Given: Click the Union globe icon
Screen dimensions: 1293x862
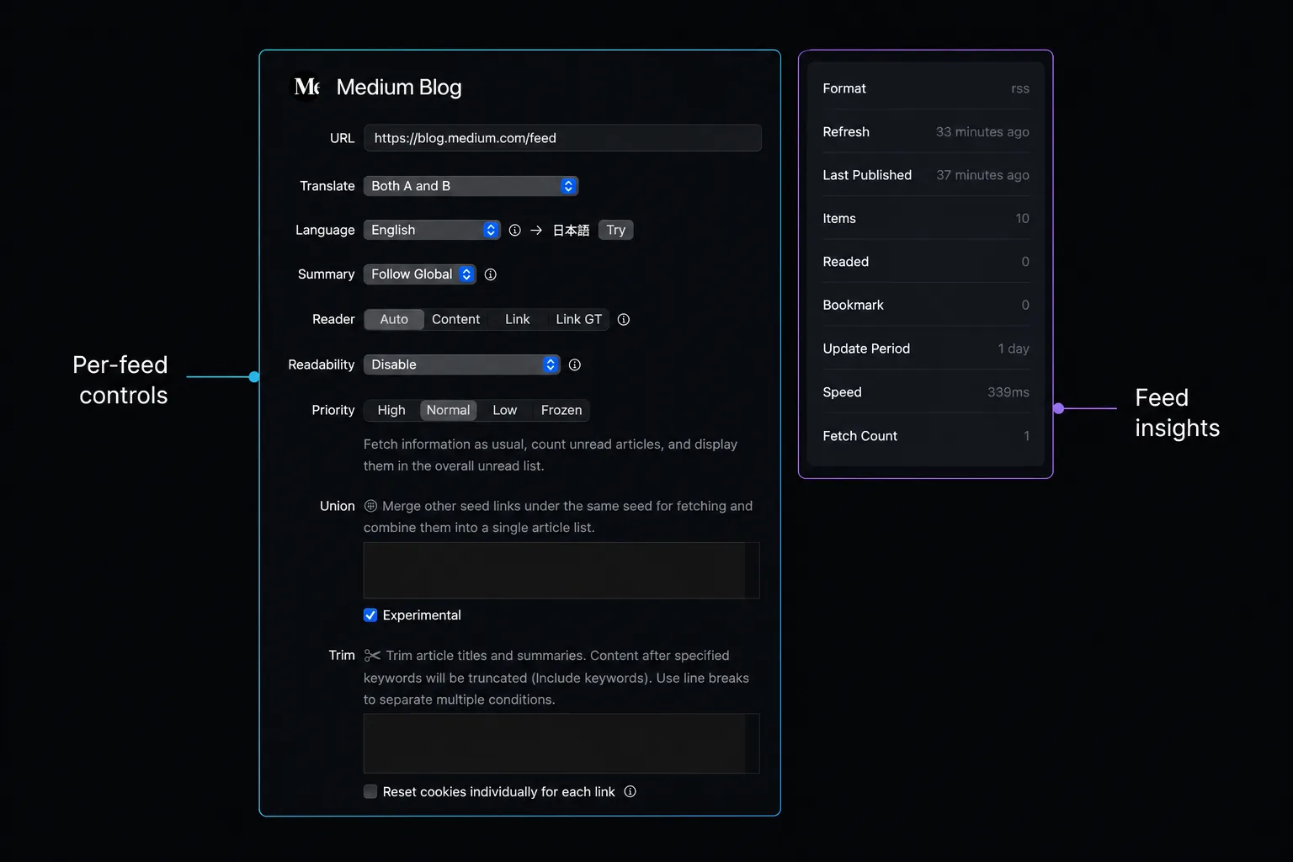Looking at the screenshot, I should click(x=370, y=506).
